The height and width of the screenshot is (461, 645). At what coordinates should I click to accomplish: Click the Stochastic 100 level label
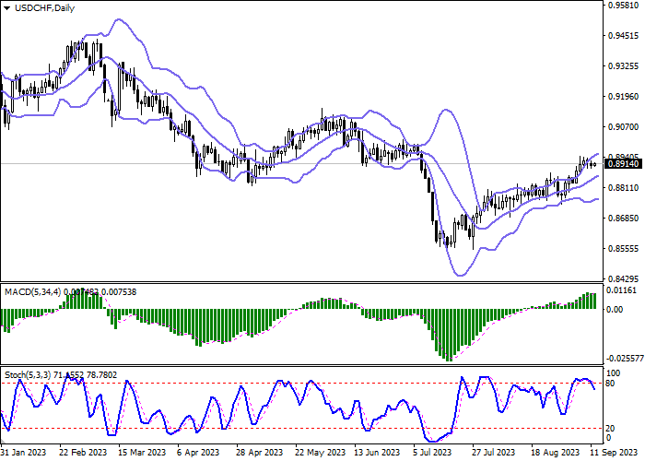point(614,373)
